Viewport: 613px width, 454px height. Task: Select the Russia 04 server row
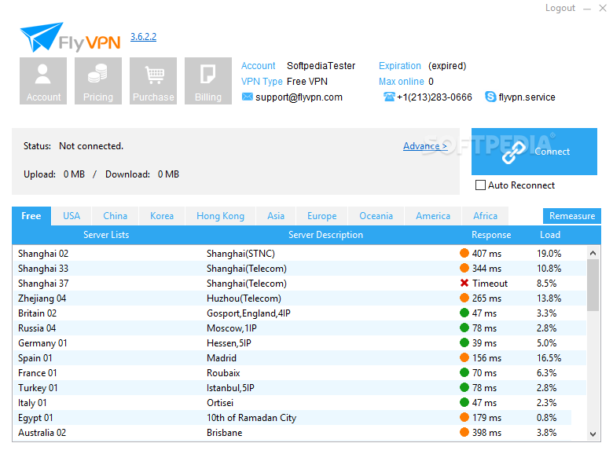point(299,328)
